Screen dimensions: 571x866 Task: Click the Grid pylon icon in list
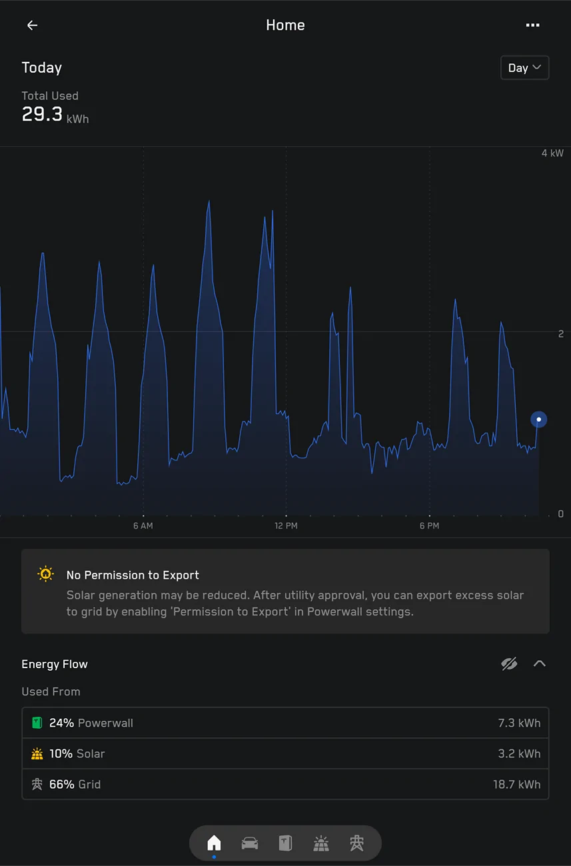click(37, 784)
